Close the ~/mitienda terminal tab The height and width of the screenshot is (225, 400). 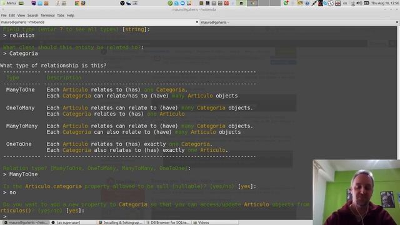pyautogui.click(x=197, y=22)
